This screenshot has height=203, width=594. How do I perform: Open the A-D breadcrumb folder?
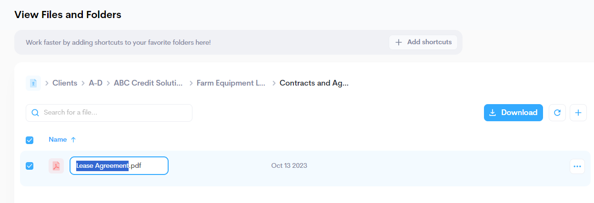click(x=95, y=83)
